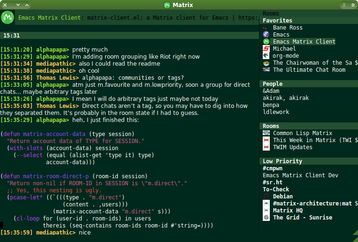Open the #sr.ht room
The width and height of the screenshot is (358, 242).
(x=273, y=182)
